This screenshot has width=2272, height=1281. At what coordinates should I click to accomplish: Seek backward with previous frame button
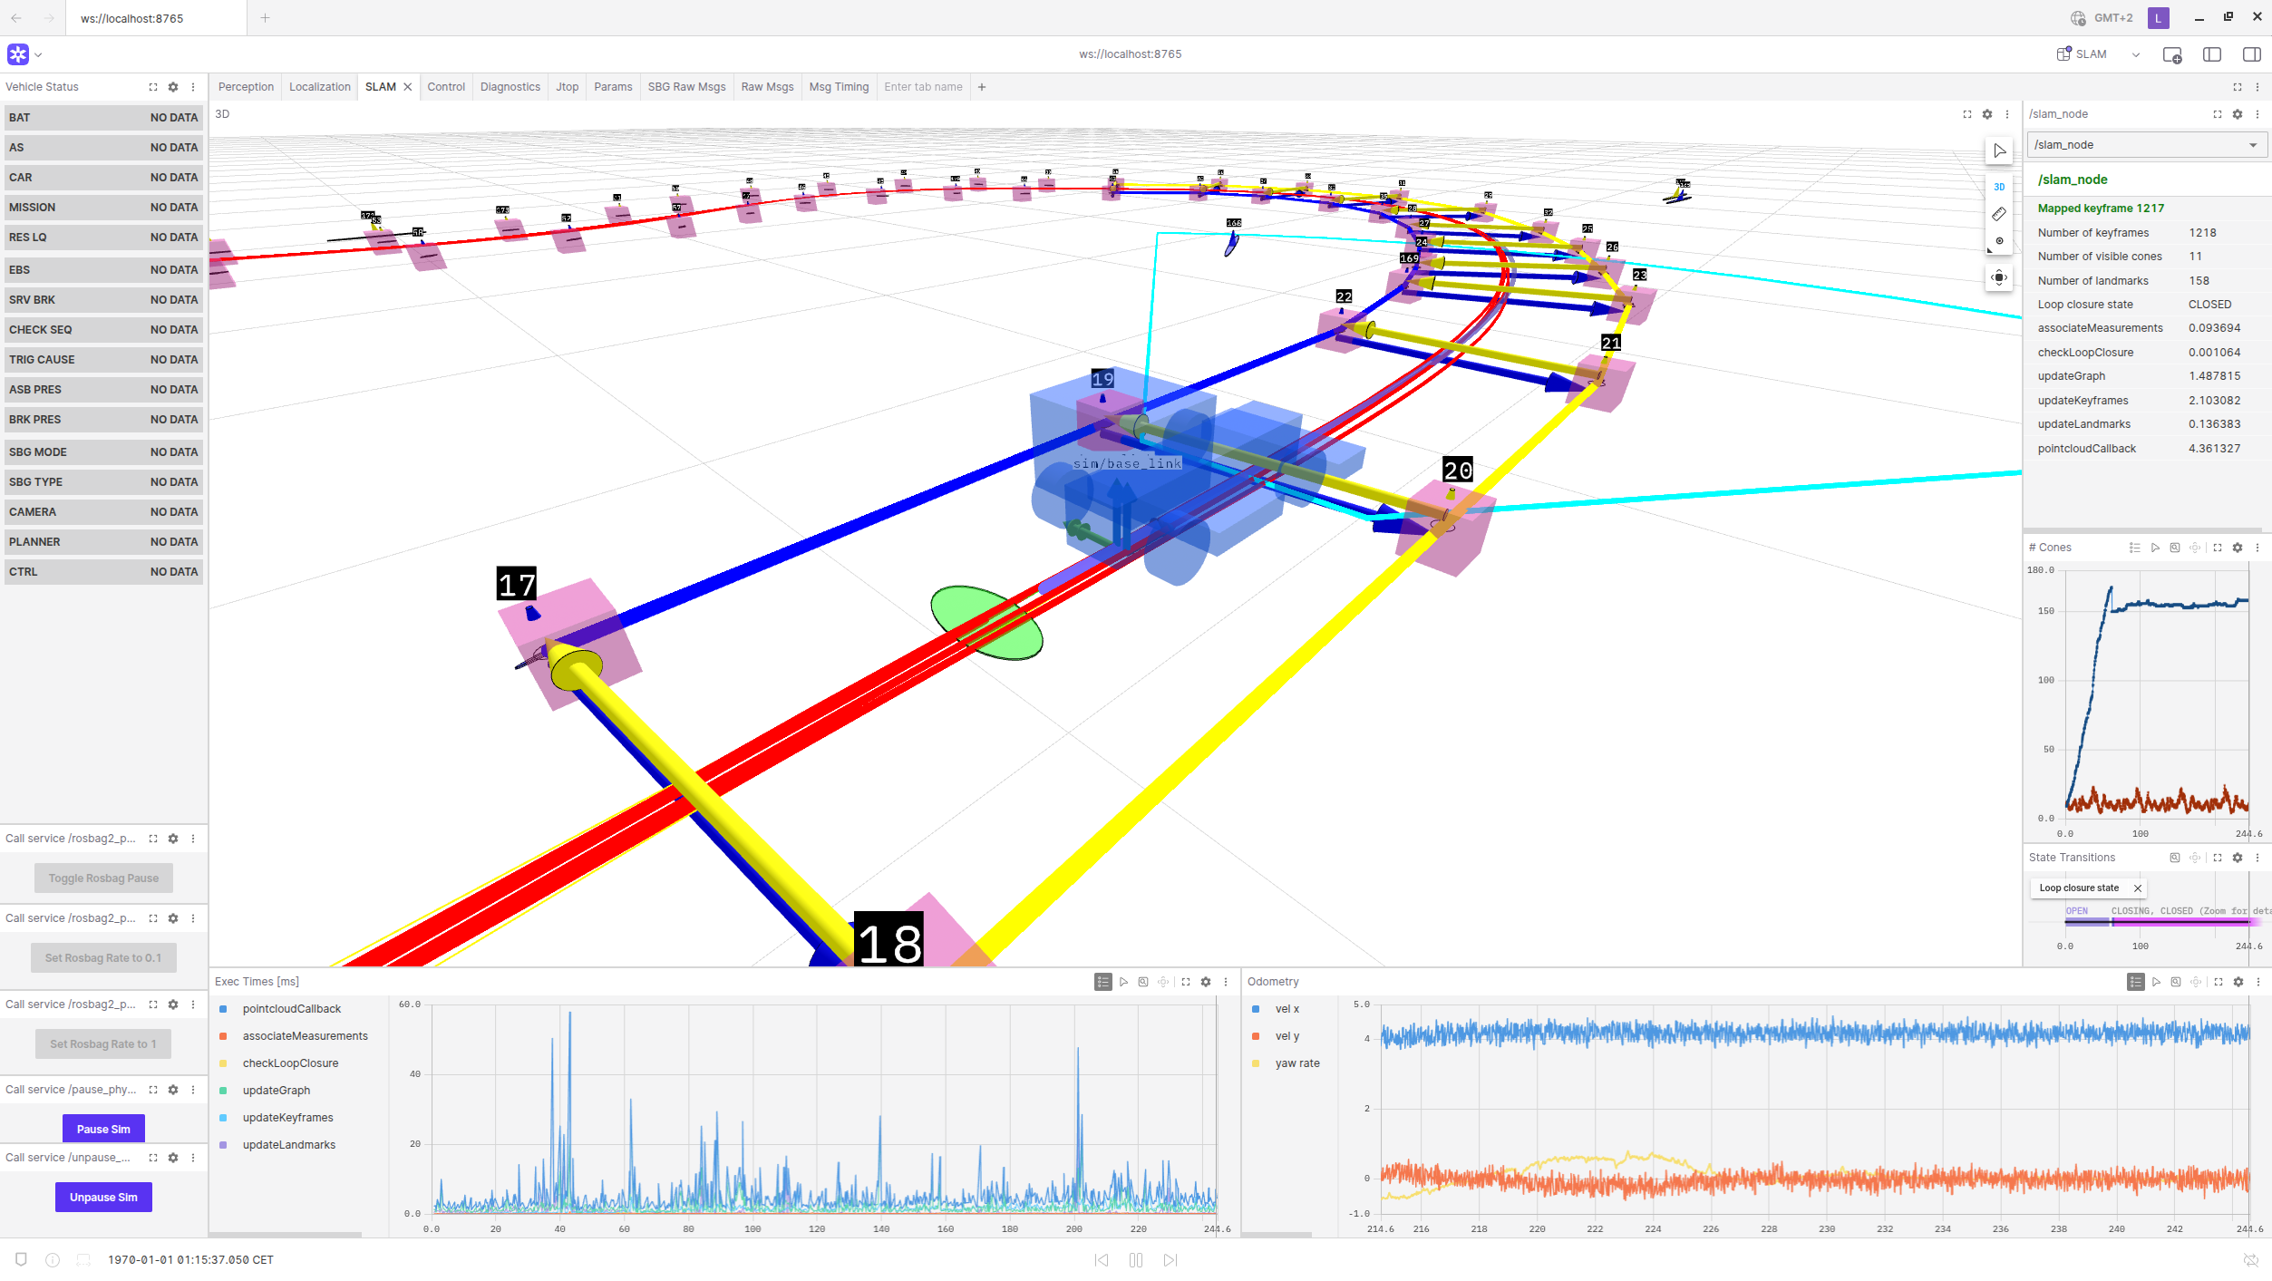[1102, 1260]
